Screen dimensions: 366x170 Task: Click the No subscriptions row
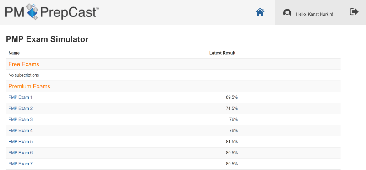[173, 75]
